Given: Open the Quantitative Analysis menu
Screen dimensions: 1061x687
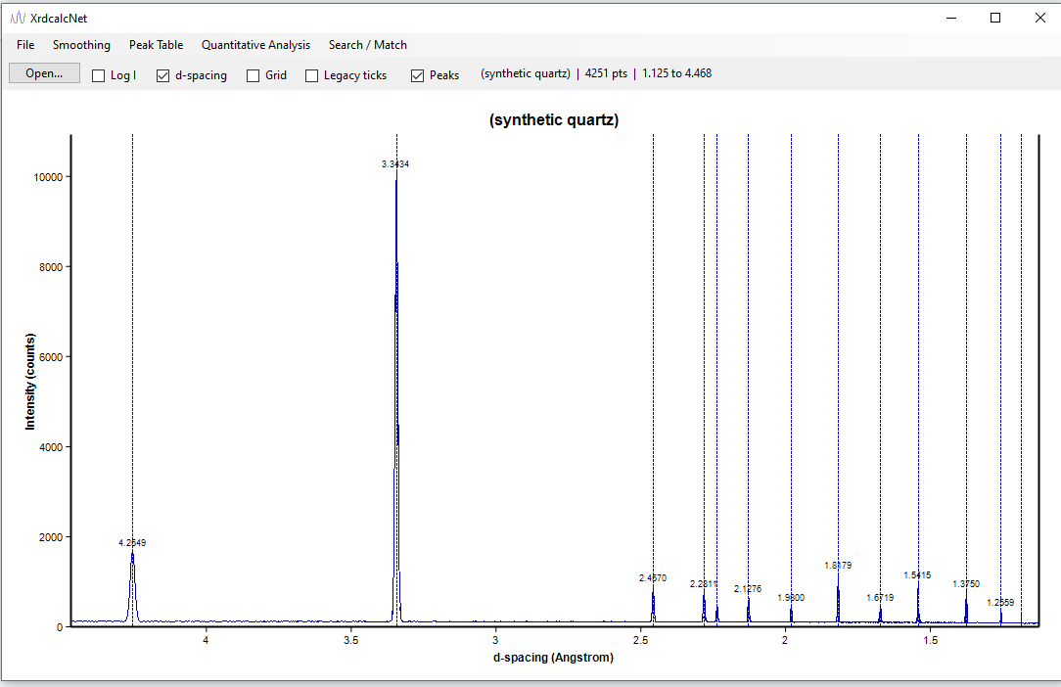Looking at the screenshot, I should 255,45.
